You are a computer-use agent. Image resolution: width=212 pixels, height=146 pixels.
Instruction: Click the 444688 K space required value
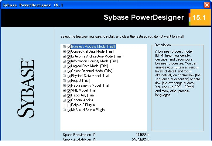142,135
